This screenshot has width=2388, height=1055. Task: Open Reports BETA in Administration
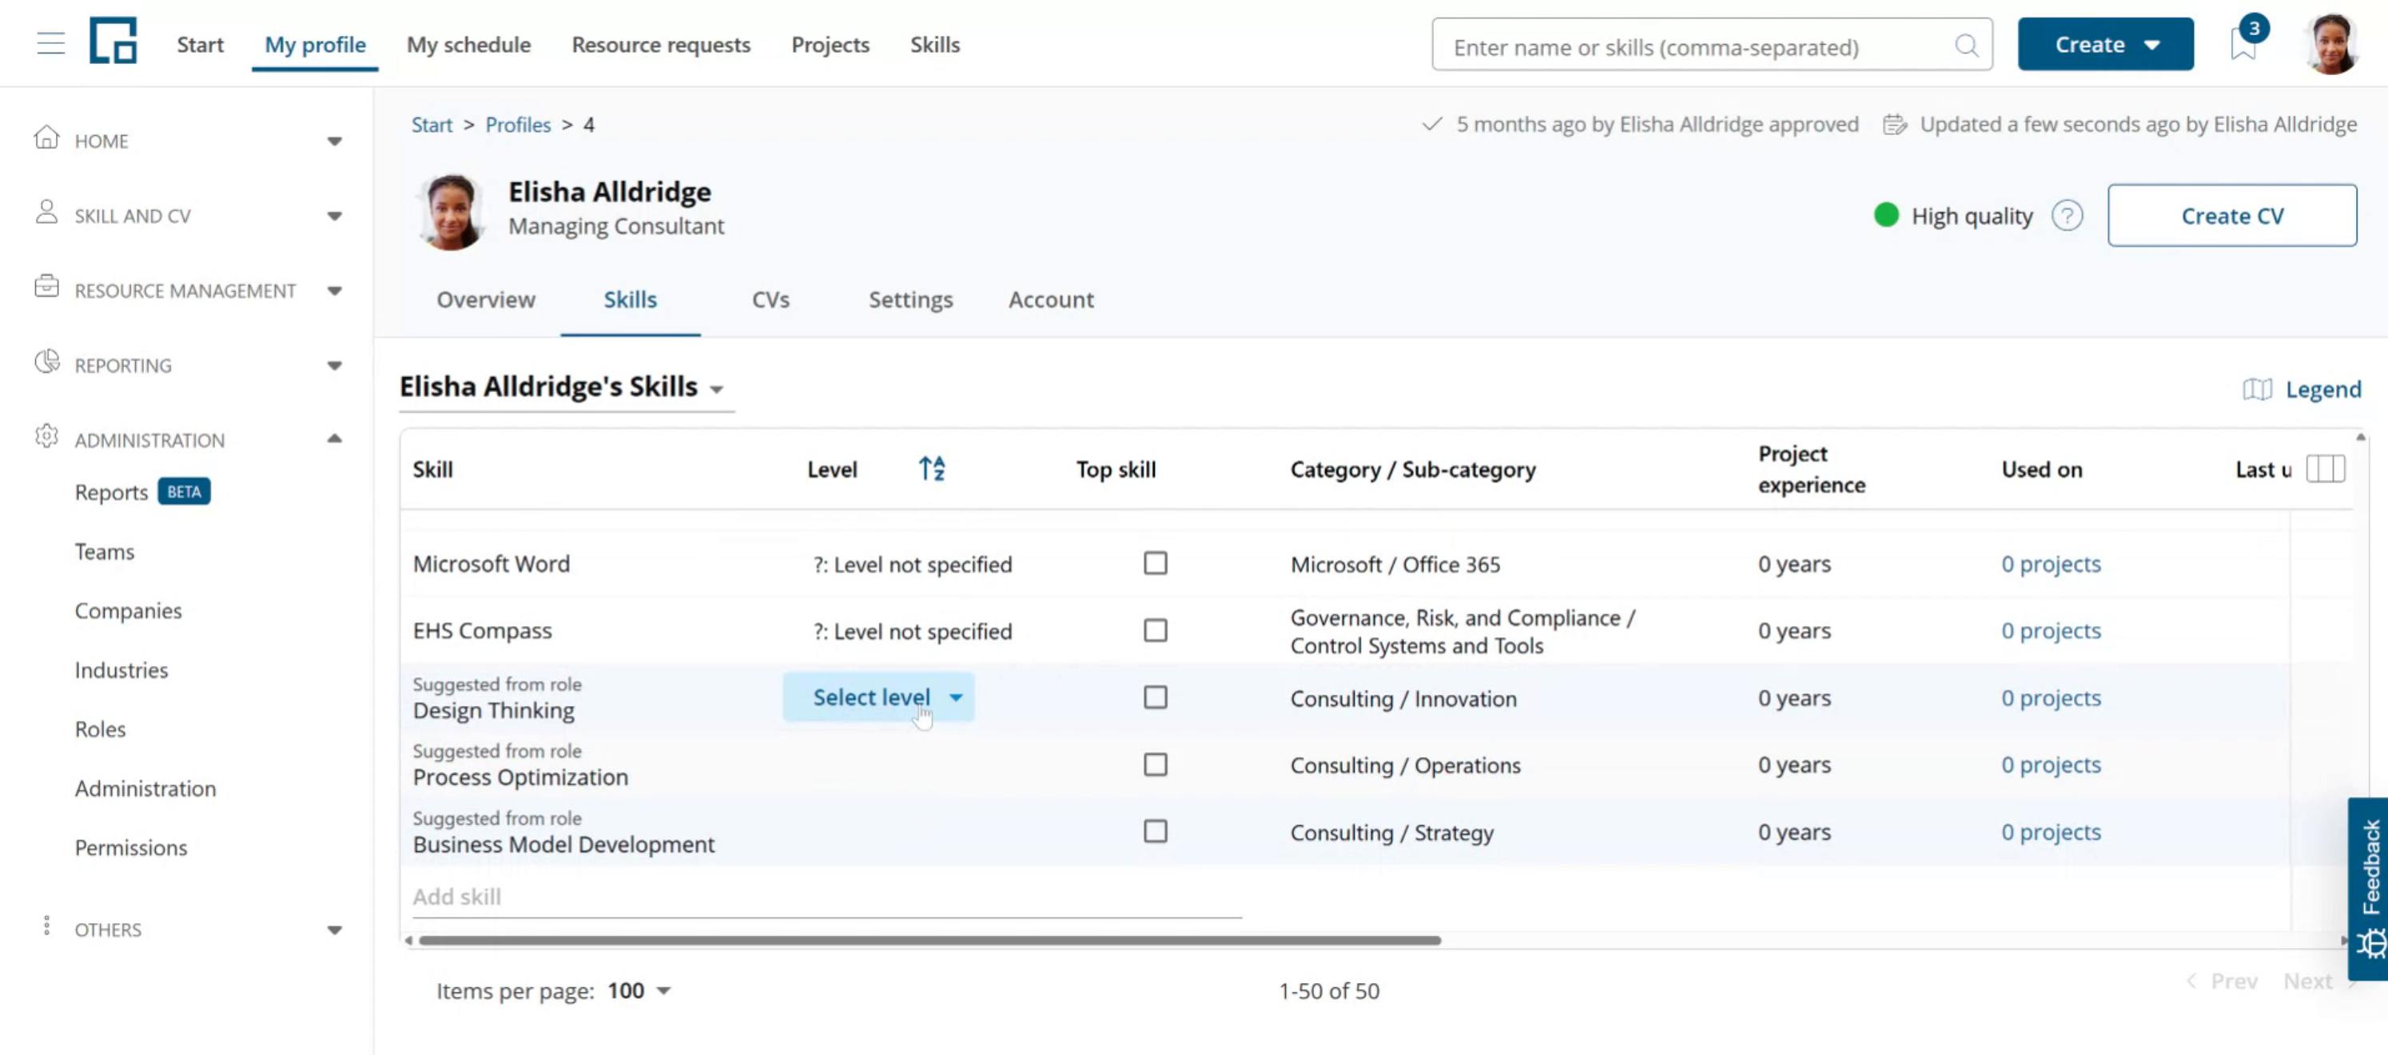coord(143,491)
